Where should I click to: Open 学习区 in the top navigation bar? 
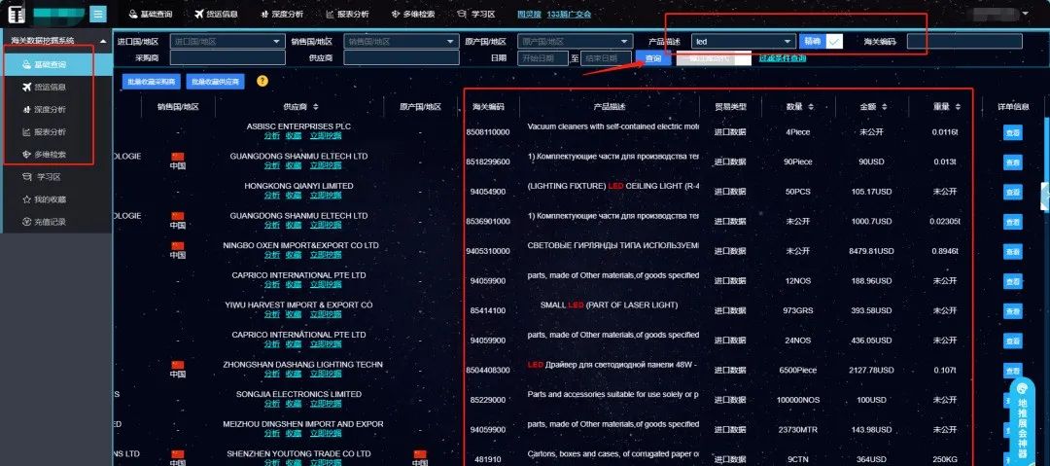(x=475, y=14)
